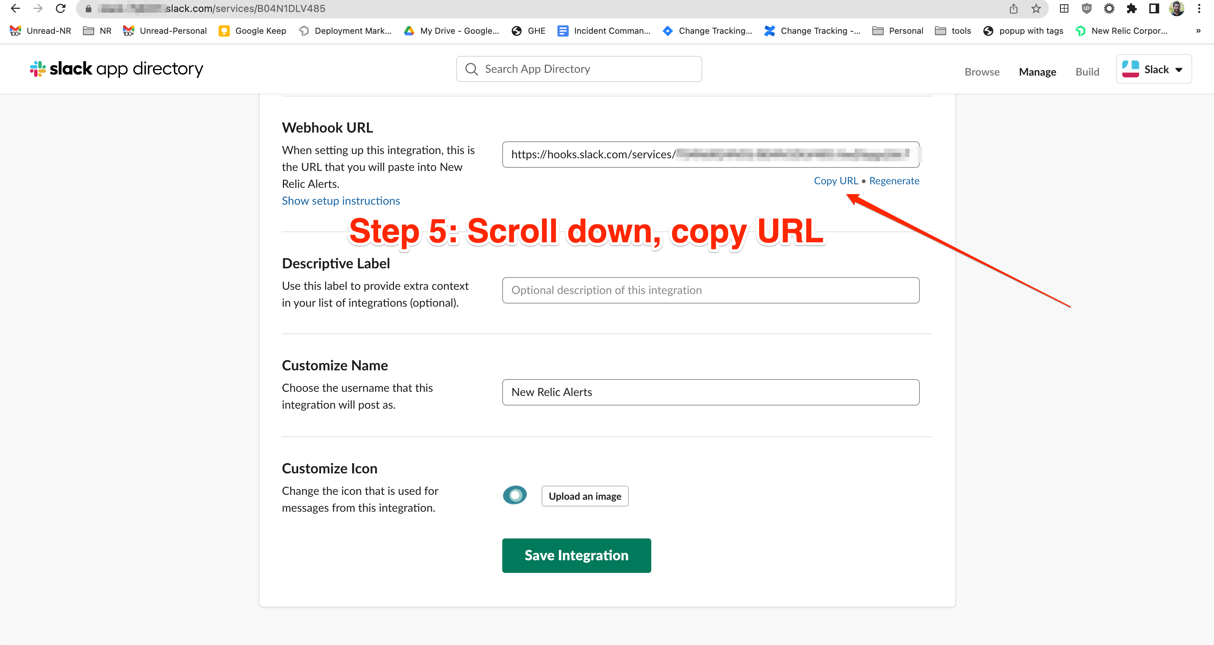Open the New Relic Corpor... bookmark
The height and width of the screenshot is (645, 1214).
click(x=1122, y=31)
